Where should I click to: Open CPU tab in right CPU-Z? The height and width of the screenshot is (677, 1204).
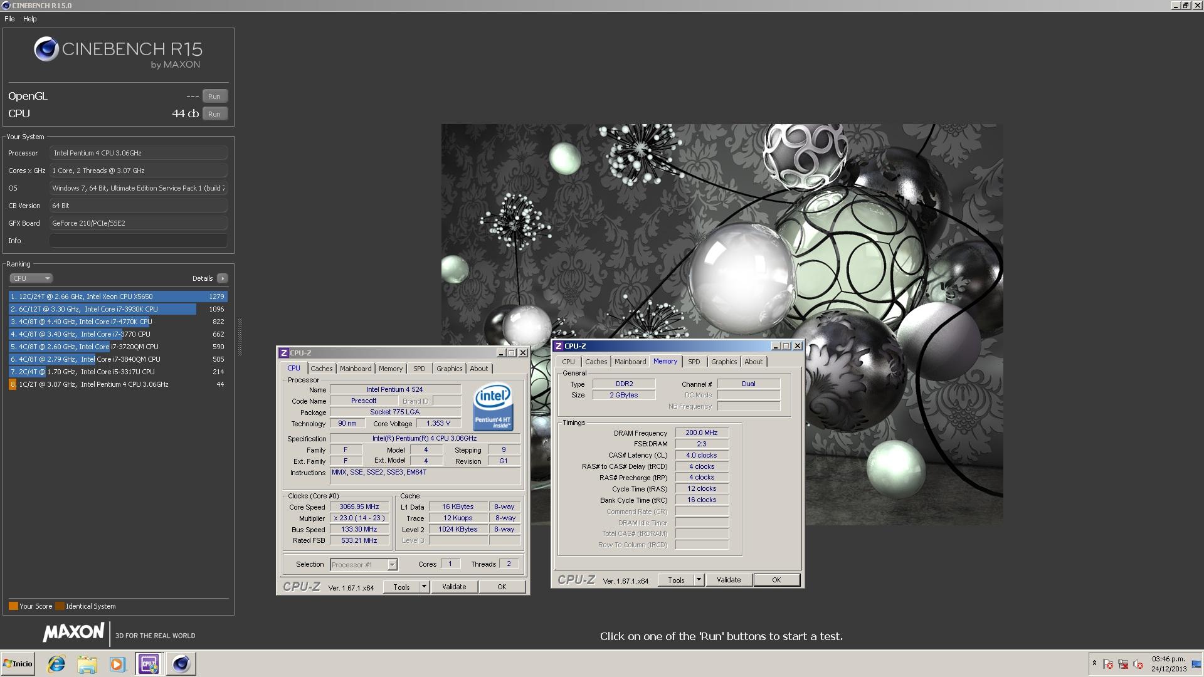(x=569, y=362)
